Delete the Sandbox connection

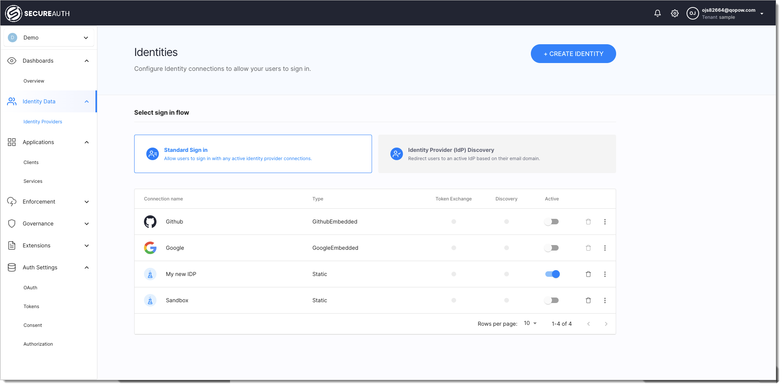click(588, 300)
